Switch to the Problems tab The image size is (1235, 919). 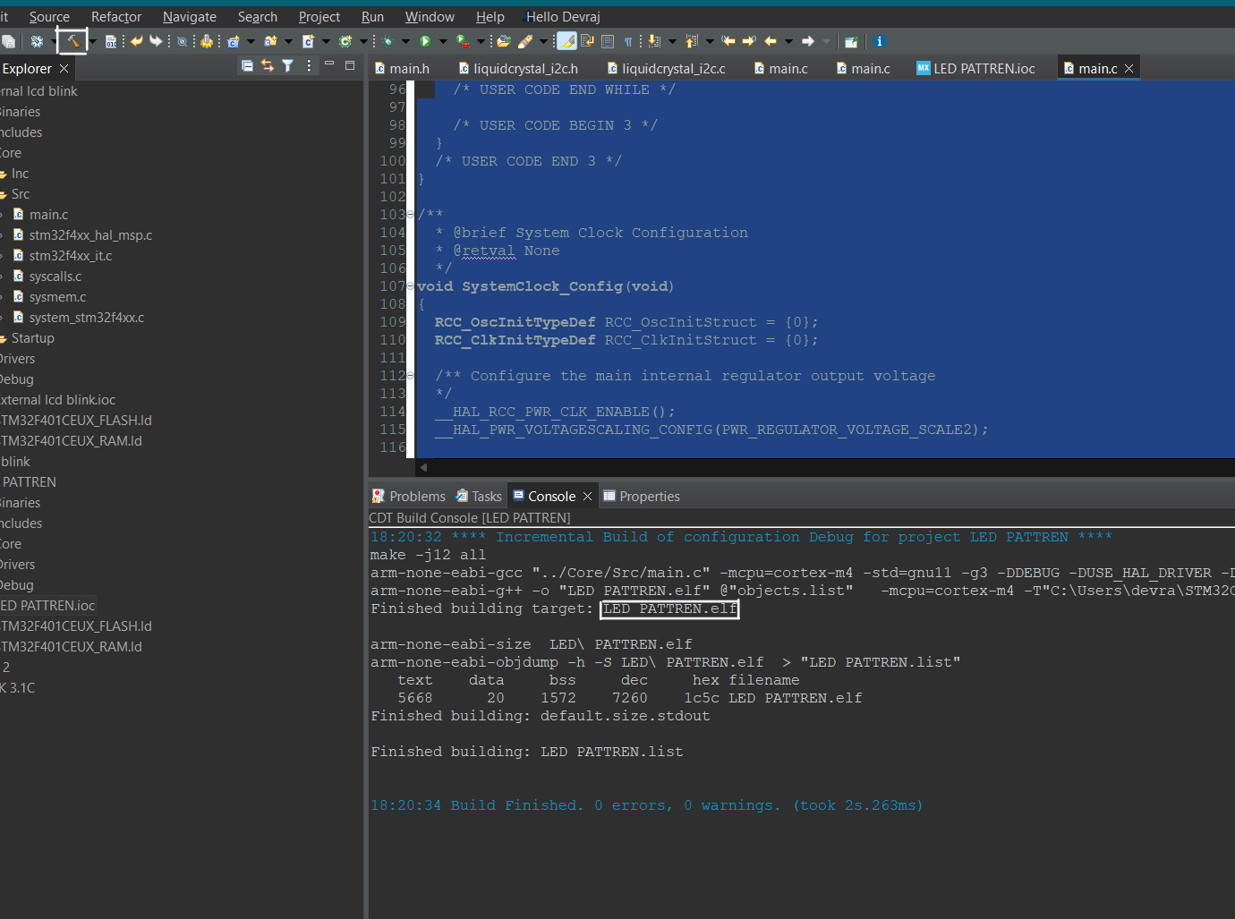(x=409, y=497)
